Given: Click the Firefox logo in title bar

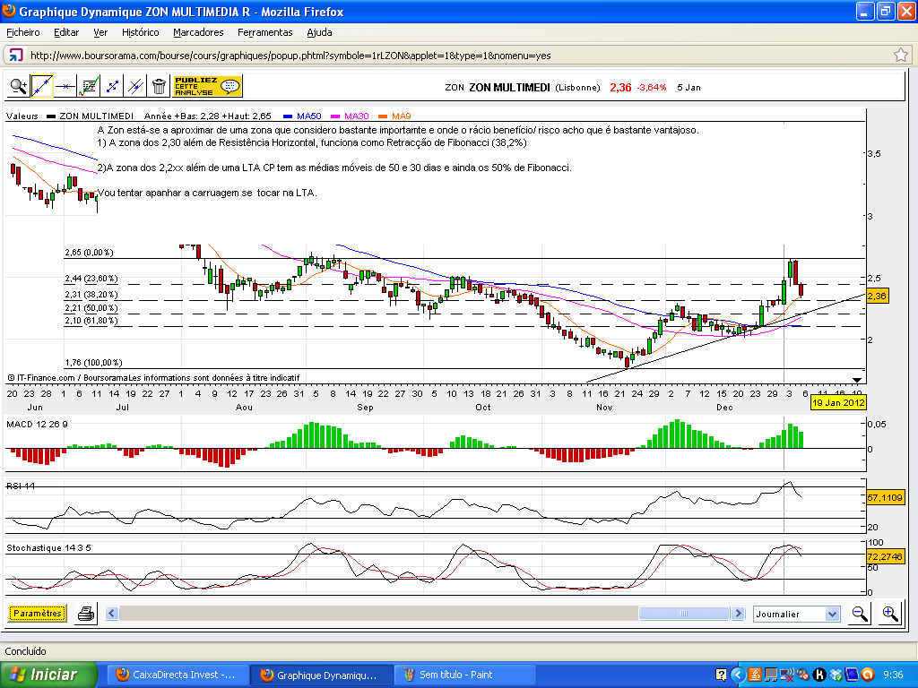Looking at the screenshot, I should pos(9,11).
